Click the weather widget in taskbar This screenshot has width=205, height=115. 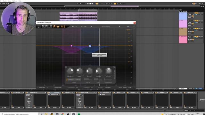pyautogui.click(x=169, y=114)
